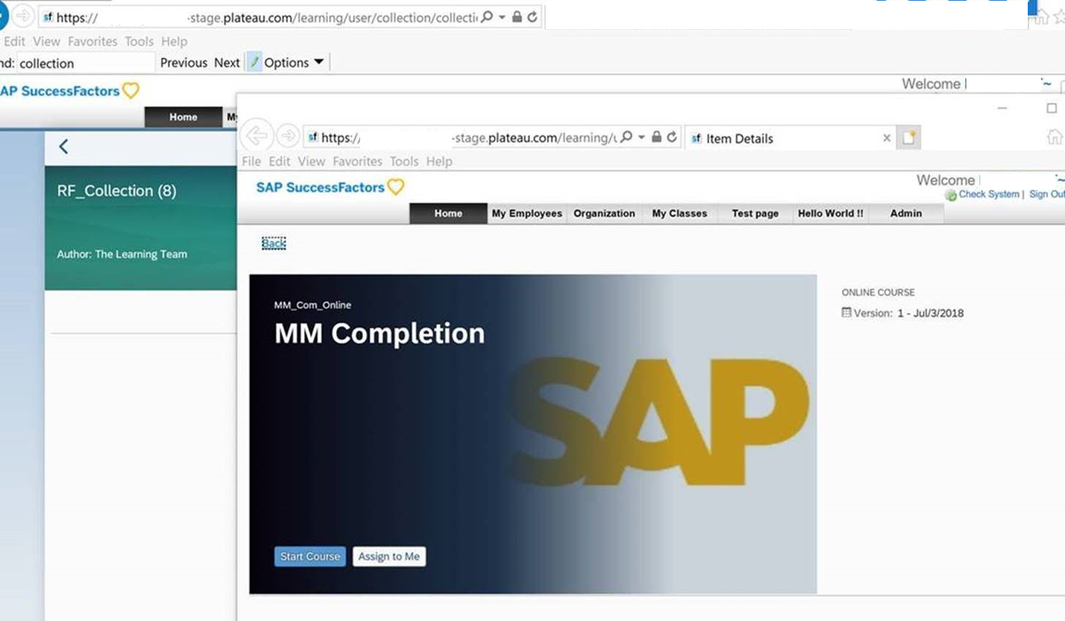Toggle the find bar highlight pencil icon

coord(254,62)
